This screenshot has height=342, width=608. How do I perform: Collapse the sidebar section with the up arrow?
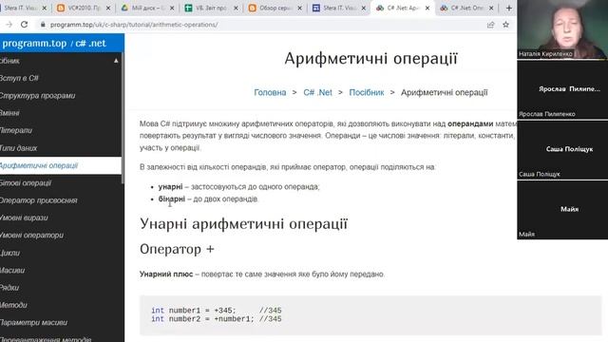(116, 61)
